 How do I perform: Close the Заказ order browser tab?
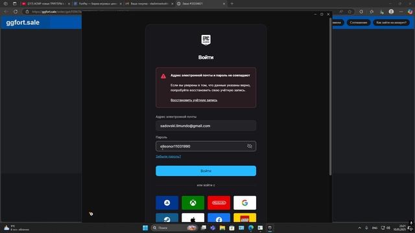coord(224,4)
